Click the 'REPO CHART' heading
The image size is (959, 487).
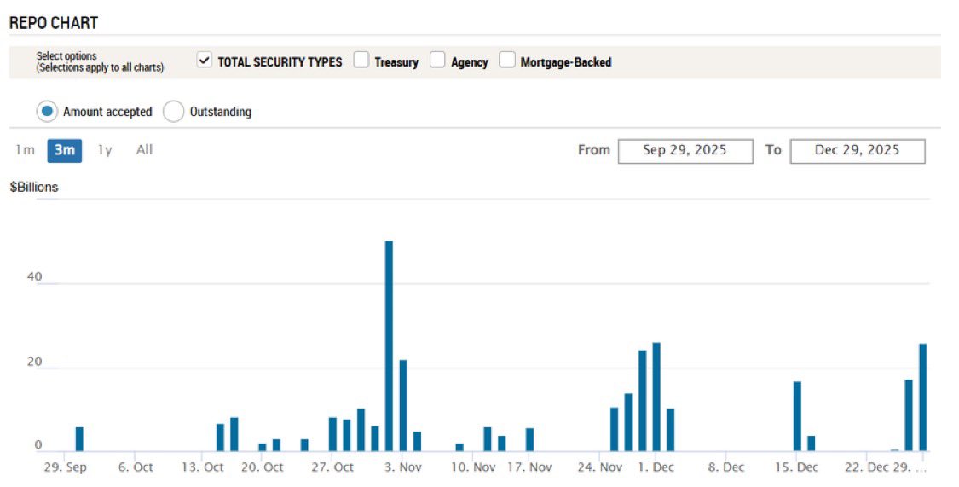click(54, 23)
